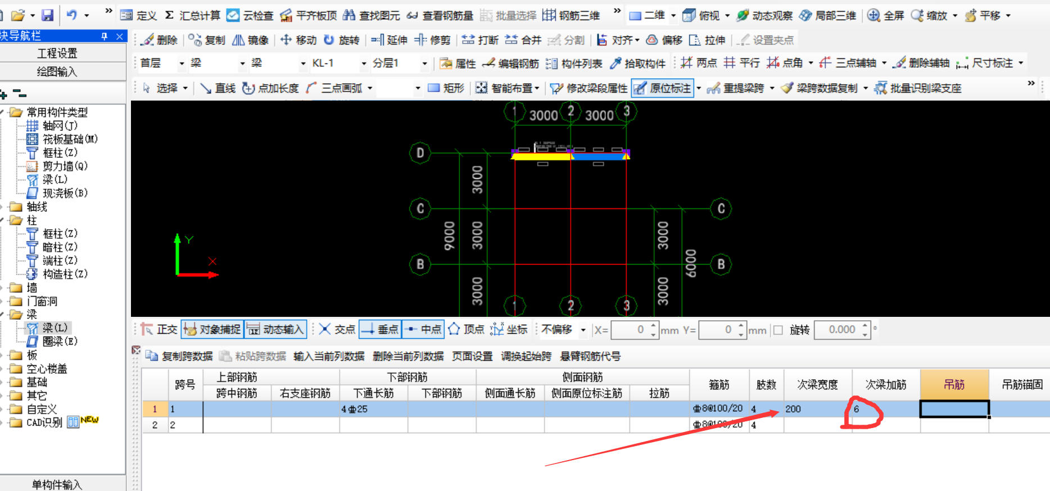The width and height of the screenshot is (1050, 491).
Task: Open 钢筋三维 rebar 3D view
Action: (571, 15)
